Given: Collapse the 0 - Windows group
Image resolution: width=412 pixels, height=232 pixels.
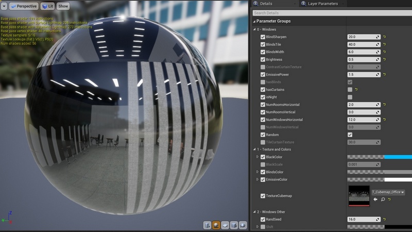Looking at the screenshot, I should [254, 29].
